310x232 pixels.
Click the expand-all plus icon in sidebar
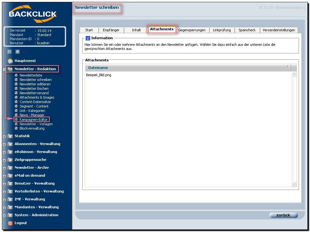tap(9, 52)
